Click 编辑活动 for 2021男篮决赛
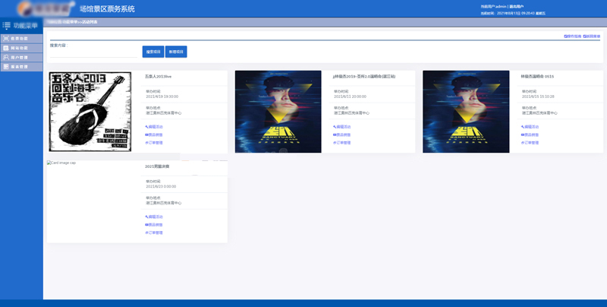 click(154, 217)
